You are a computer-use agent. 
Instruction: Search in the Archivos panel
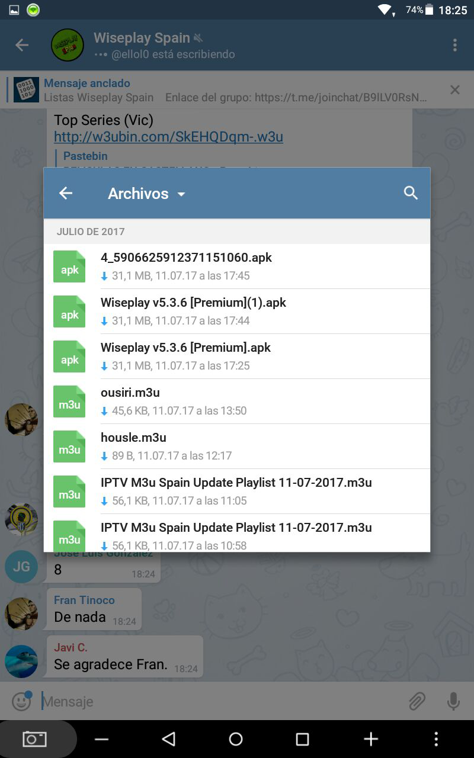(411, 193)
